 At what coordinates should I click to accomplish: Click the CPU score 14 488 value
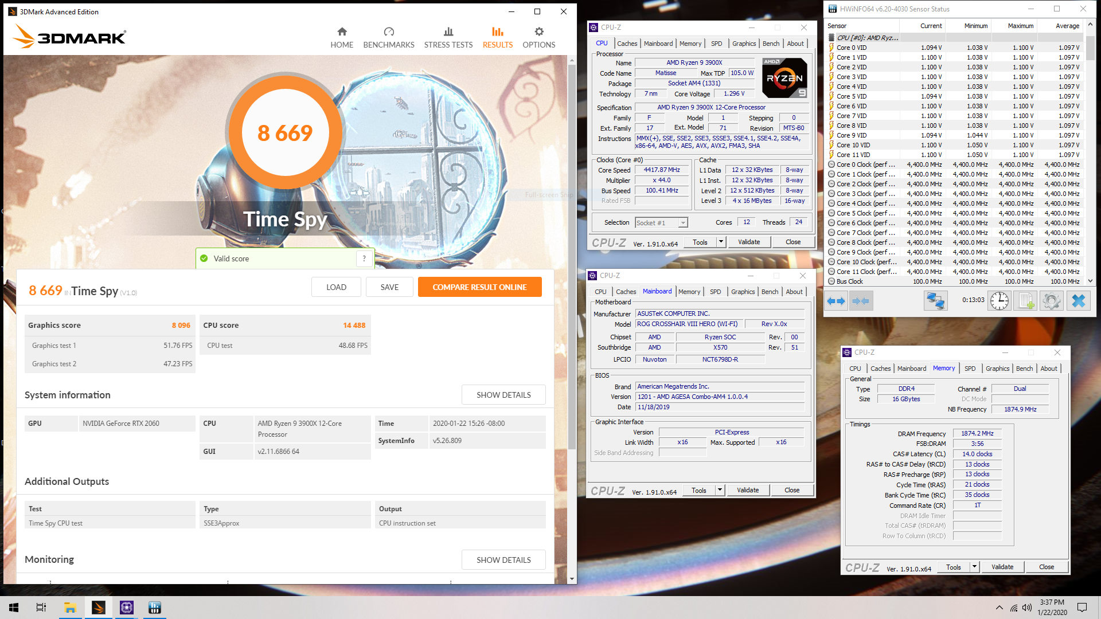354,325
